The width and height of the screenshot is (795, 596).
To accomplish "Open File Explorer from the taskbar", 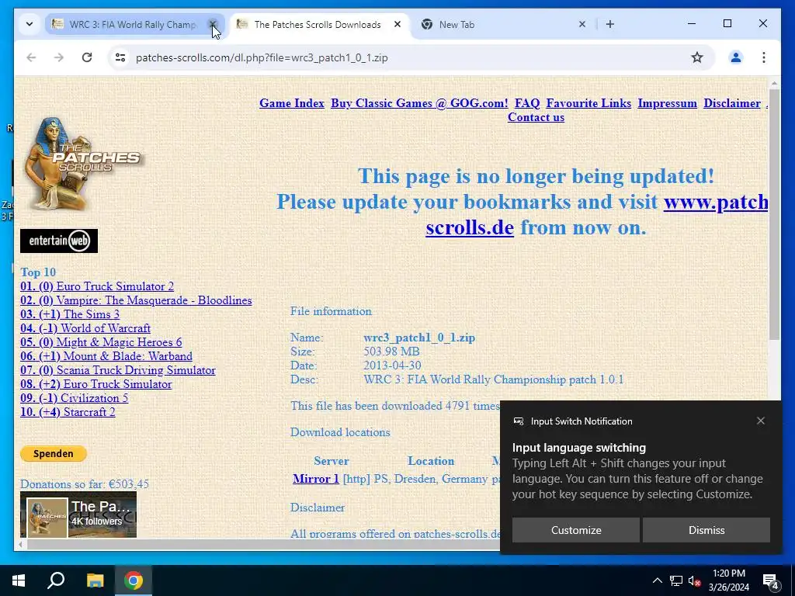I will tap(95, 580).
